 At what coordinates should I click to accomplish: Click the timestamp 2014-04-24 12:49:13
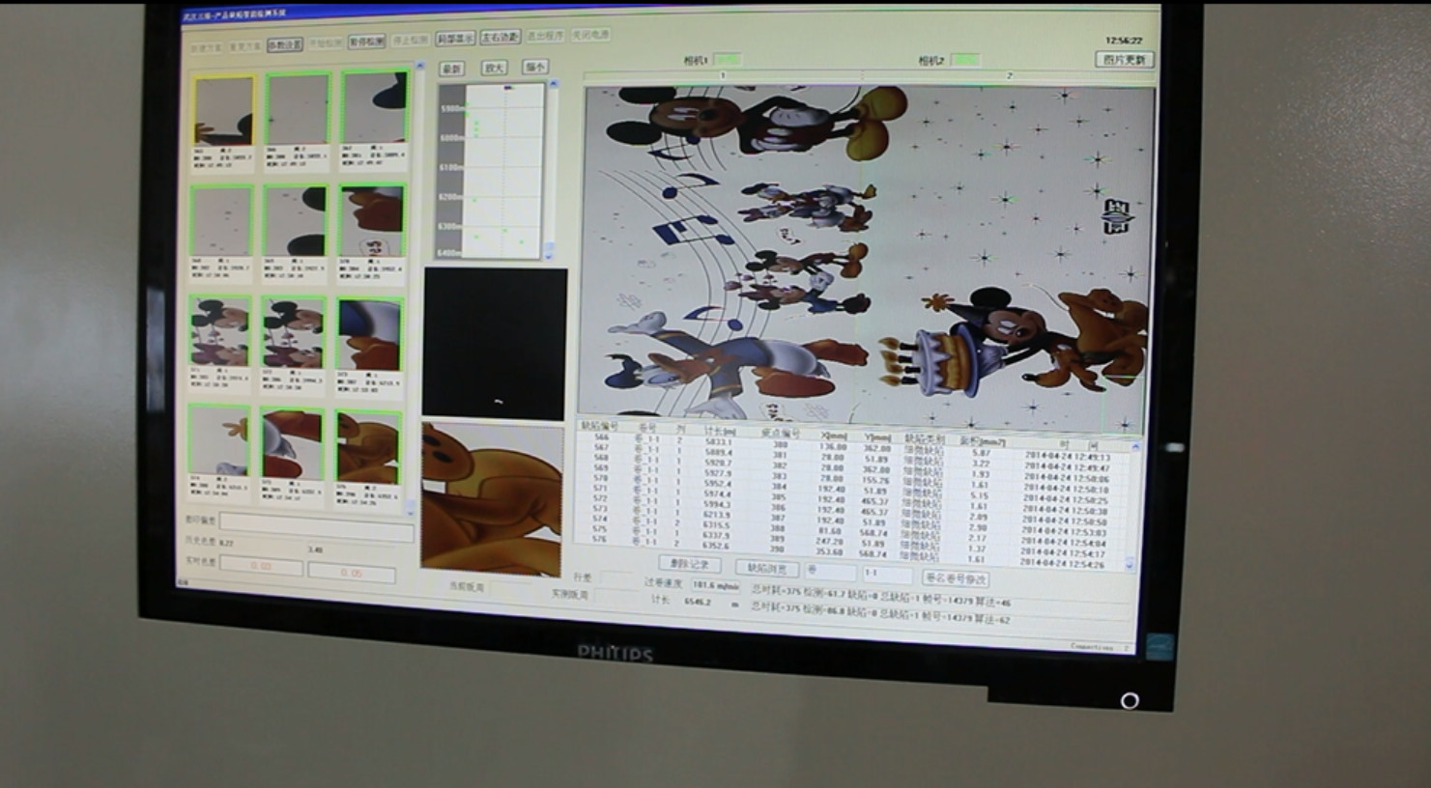coord(1068,458)
